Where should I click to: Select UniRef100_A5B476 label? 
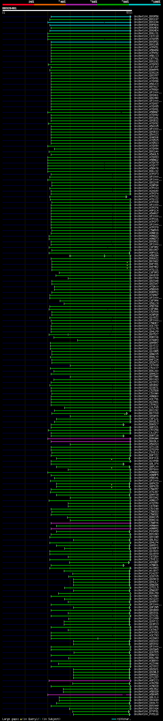[146, 169]
